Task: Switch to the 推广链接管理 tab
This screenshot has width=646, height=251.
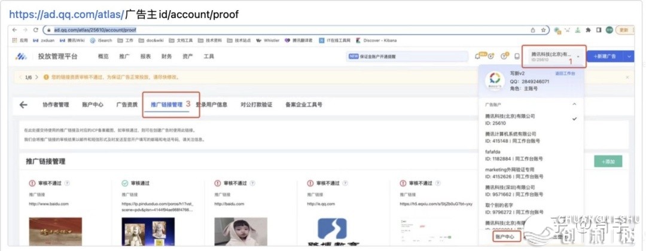Action: click(166, 105)
